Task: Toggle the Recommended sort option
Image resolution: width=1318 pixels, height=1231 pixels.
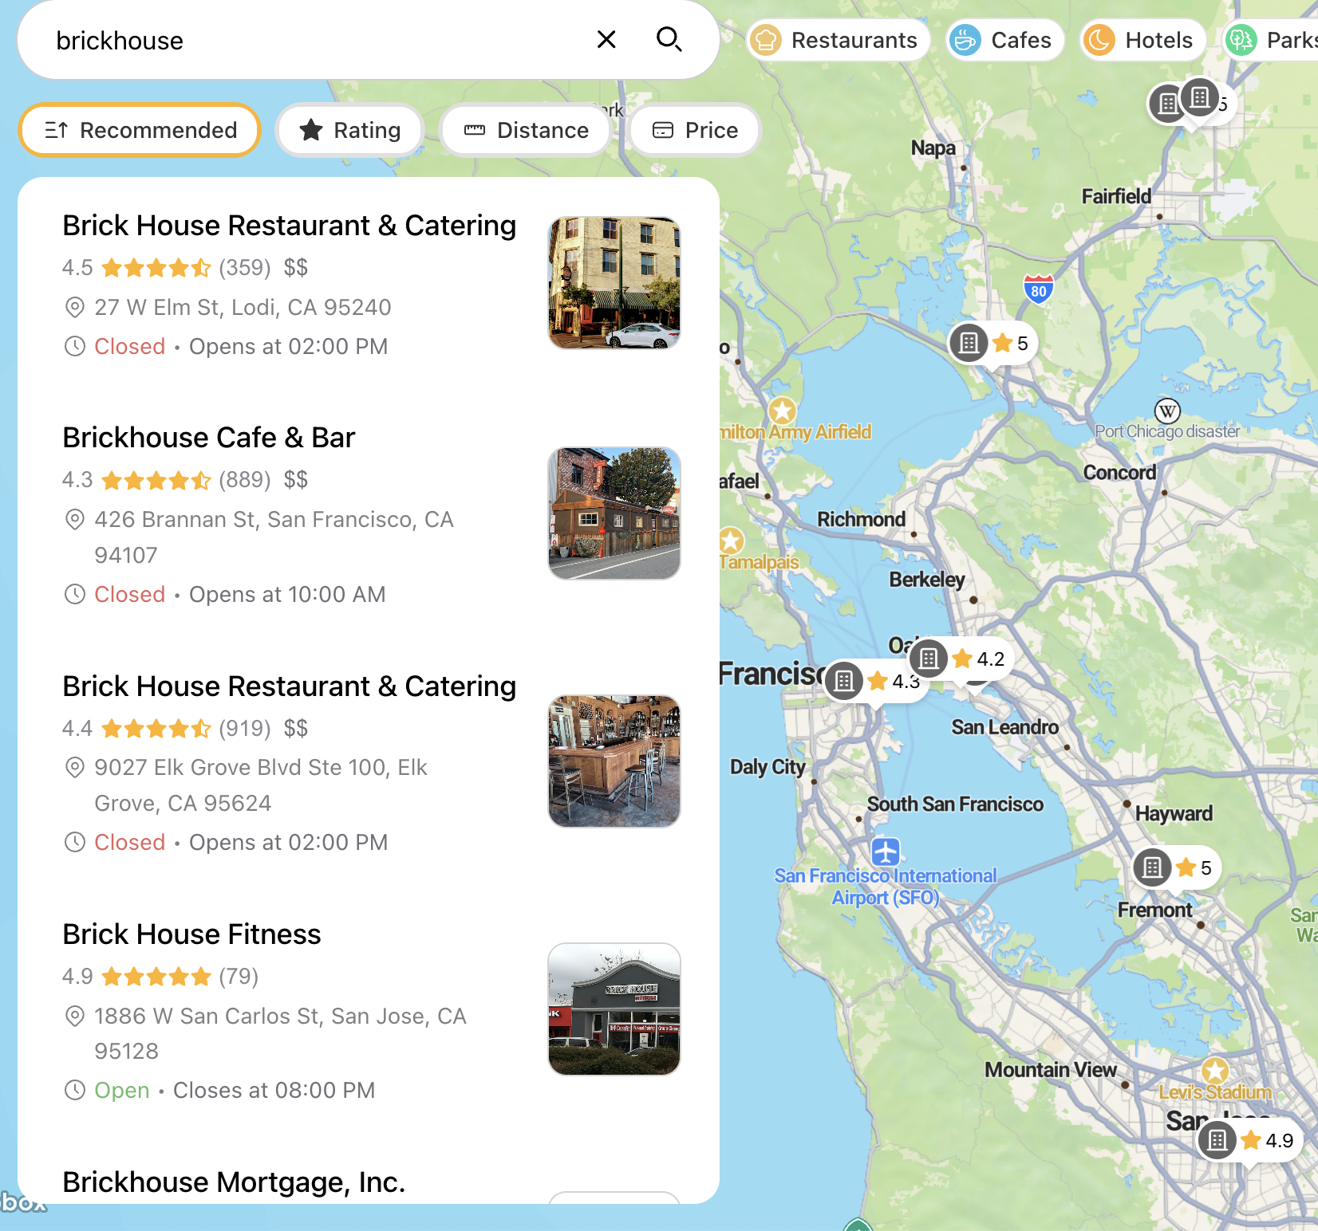Action: click(140, 130)
